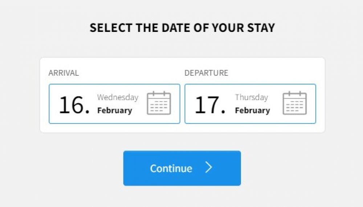Open the Departure date picker box

(250, 104)
